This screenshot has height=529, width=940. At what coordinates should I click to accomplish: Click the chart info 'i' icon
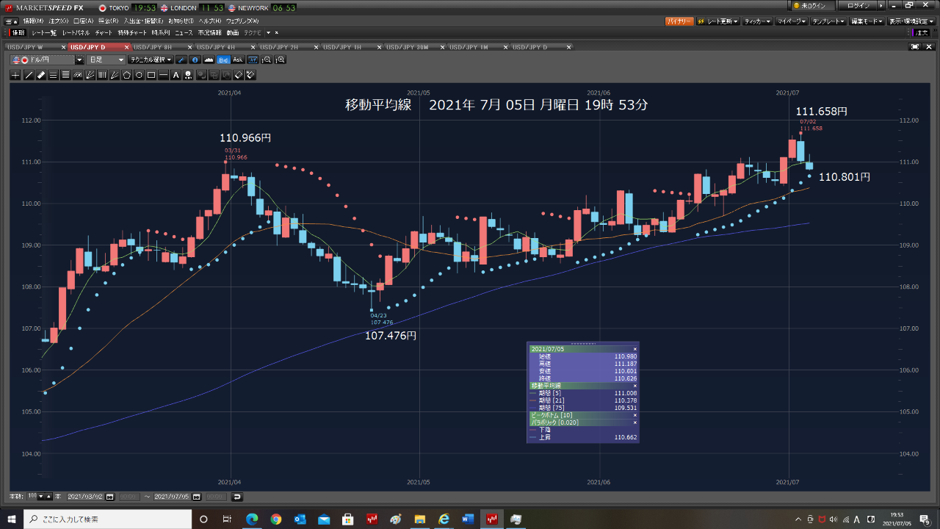195,60
